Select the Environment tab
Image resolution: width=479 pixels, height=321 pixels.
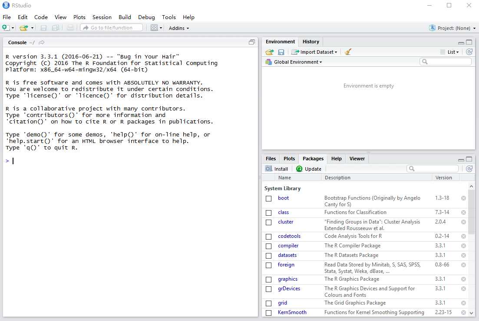(280, 42)
